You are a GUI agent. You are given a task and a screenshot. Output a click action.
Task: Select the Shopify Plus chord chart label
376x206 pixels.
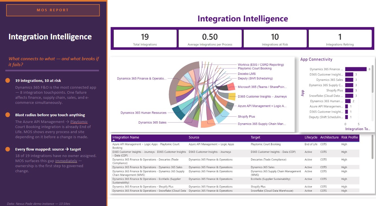point(246,117)
